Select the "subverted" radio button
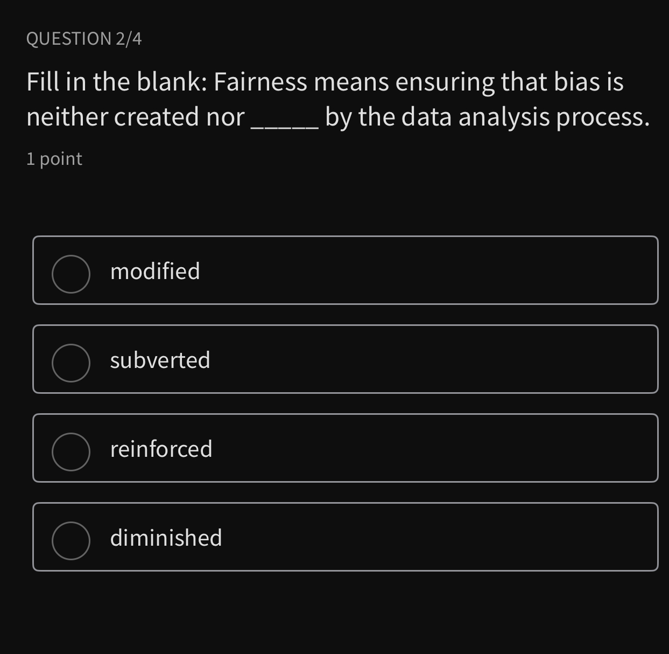 click(71, 363)
